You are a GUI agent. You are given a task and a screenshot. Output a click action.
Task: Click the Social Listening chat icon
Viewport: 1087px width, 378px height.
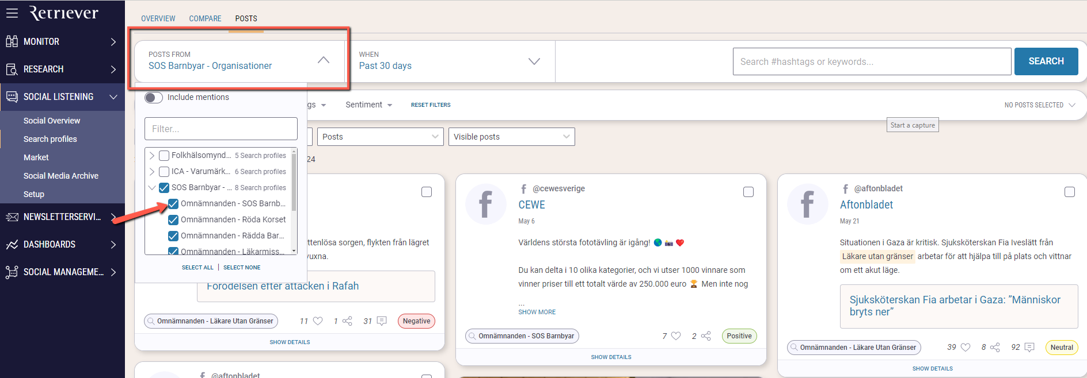[12, 97]
